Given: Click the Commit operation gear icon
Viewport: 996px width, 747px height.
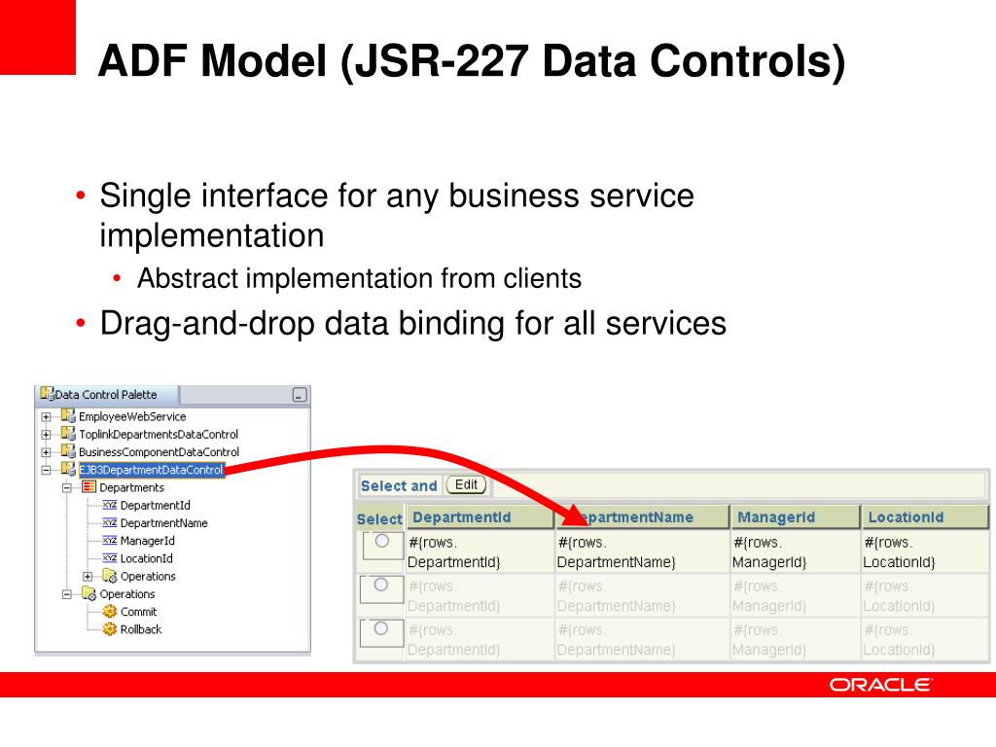Looking at the screenshot, I should click(110, 612).
